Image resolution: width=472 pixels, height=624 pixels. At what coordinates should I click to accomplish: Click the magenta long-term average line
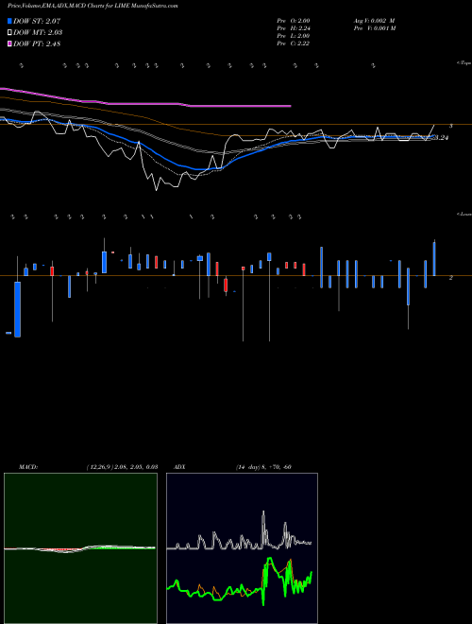pyautogui.click(x=145, y=102)
